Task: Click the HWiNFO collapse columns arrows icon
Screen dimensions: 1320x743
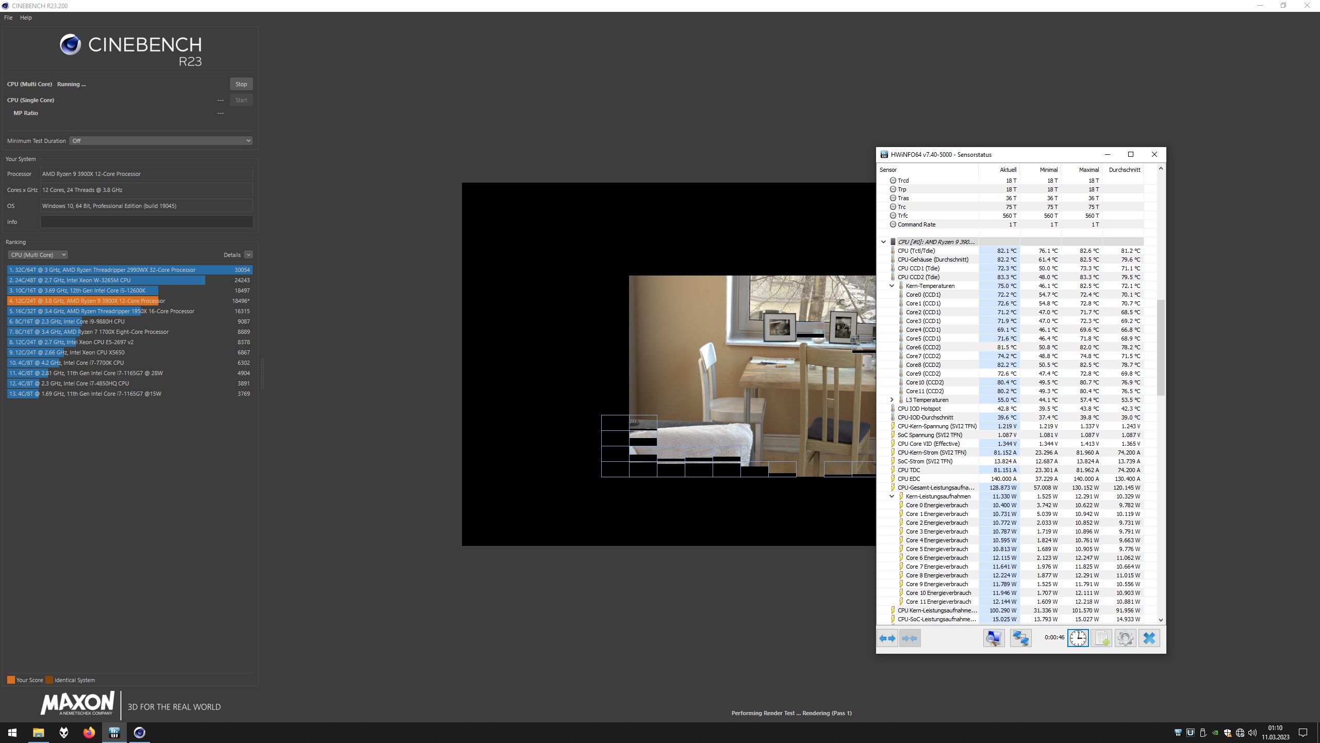Action: (x=910, y=638)
